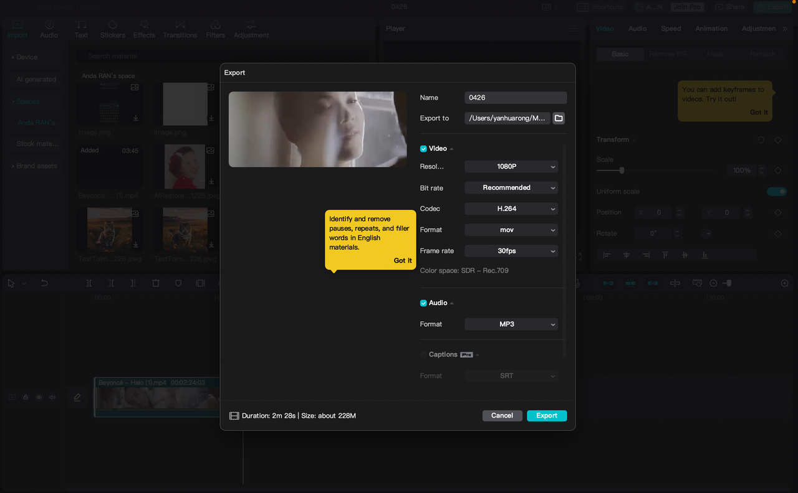Viewport: 798px width, 493px height.
Task: Click the Export button
Action: point(546,415)
